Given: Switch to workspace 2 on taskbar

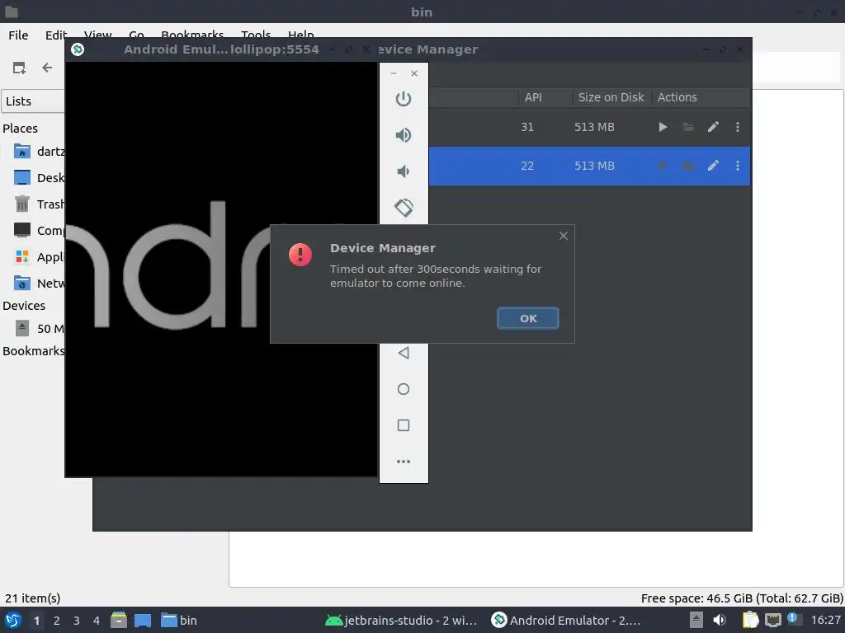Looking at the screenshot, I should coord(57,621).
